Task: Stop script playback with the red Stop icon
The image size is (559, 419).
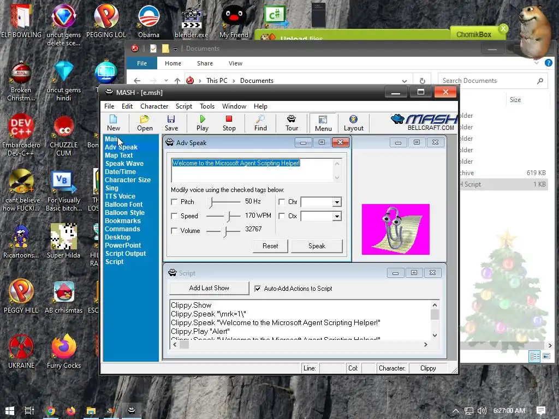Action: point(229,123)
